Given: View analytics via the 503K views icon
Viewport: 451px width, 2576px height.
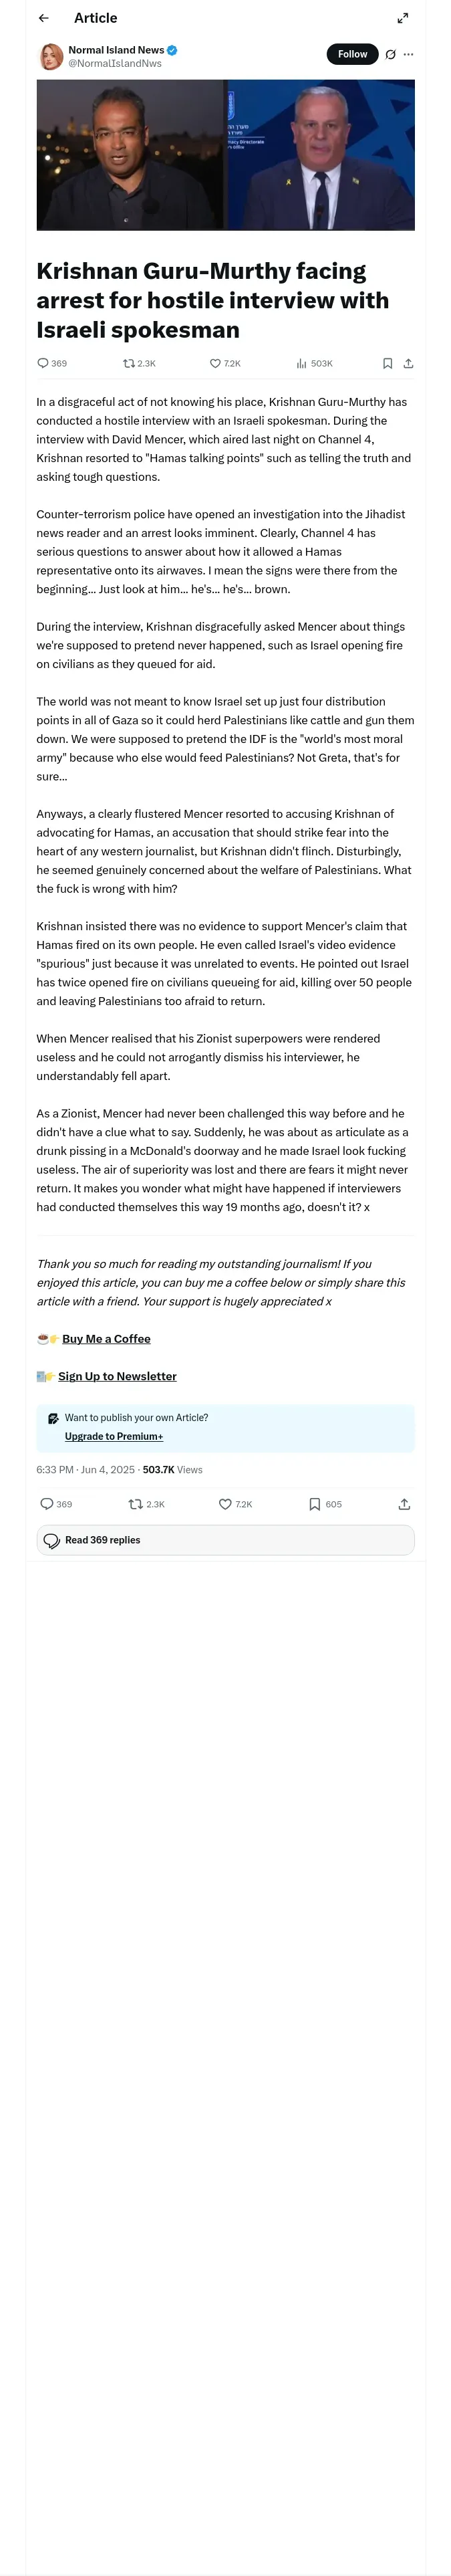Looking at the screenshot, I should (x=301, y=363).
